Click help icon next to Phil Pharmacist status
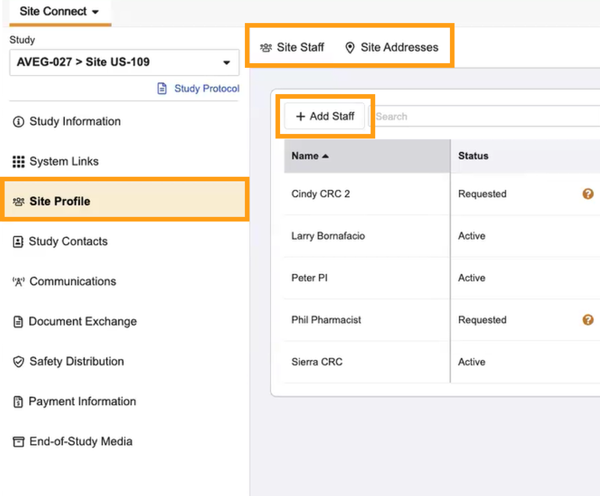 click(x=588, y=320)
